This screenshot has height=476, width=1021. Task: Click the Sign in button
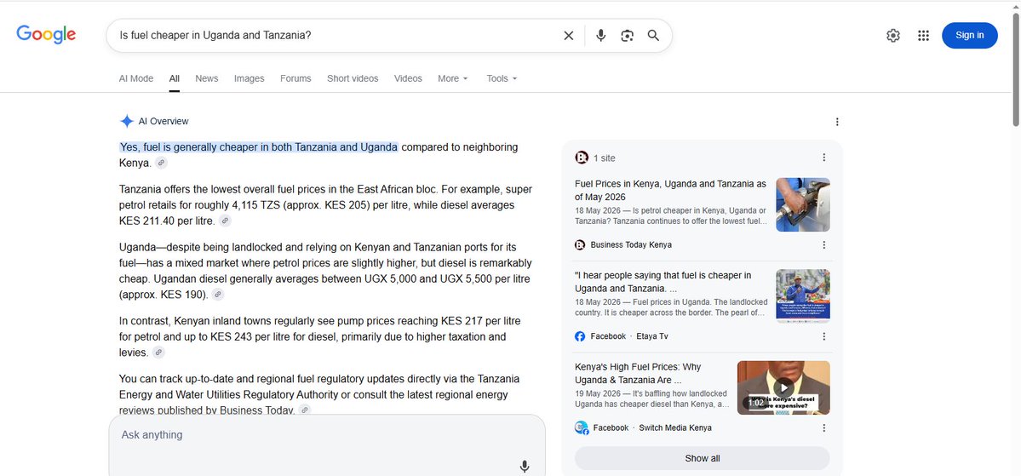970,35
